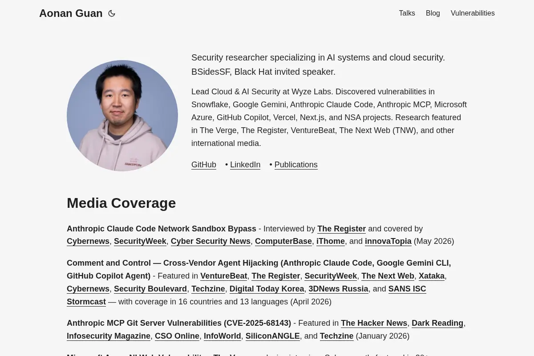534x356 pixels.
Task: Open the InfoWorld link
Action: tap(222, 336)
